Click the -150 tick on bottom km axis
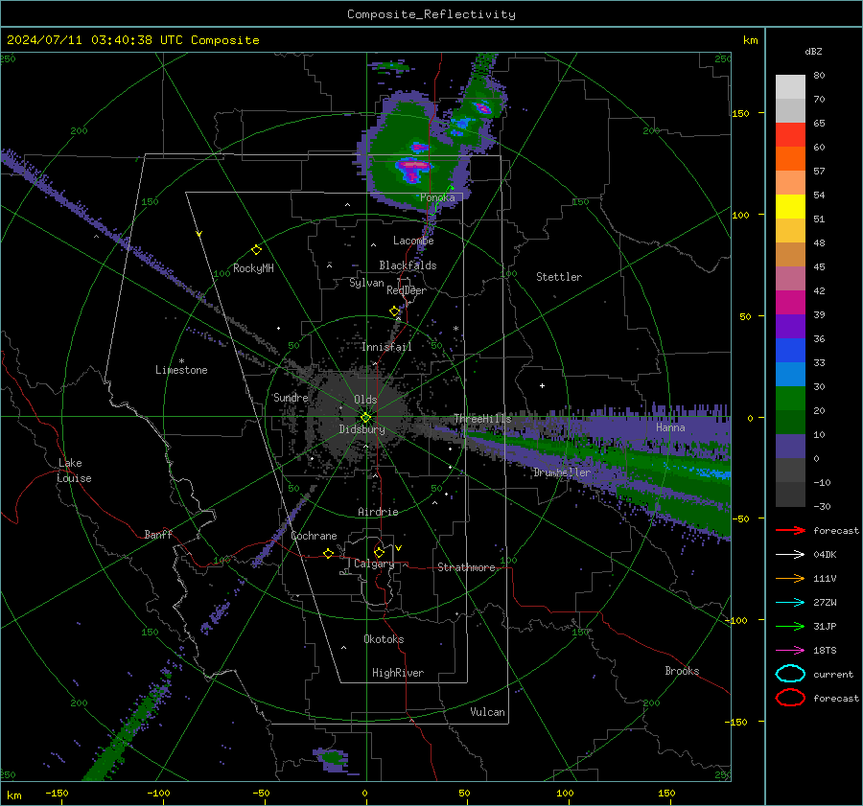This screenshot has height=806, width=863. point(57,793)
